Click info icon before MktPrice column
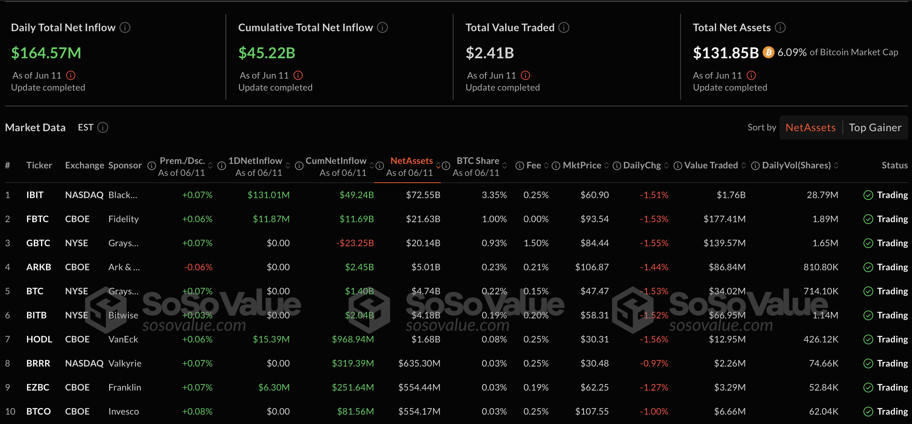The image size is (912, 424). (556, 166)
